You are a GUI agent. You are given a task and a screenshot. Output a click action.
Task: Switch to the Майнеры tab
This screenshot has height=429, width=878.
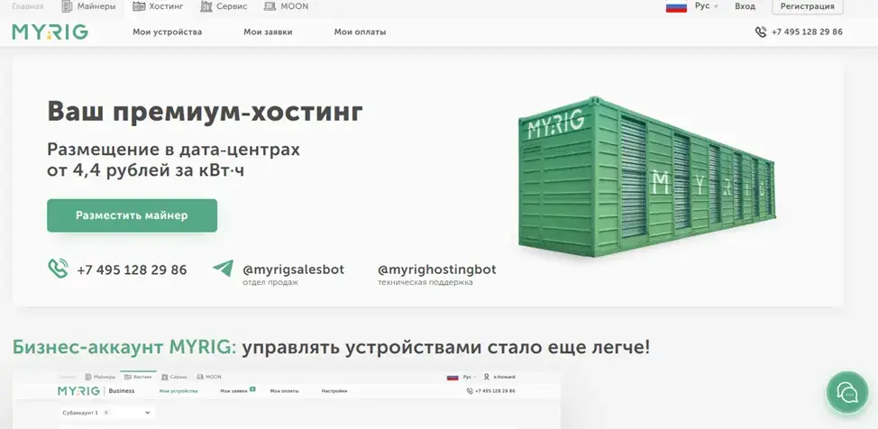pyautogui.click(x=88, y=6)
